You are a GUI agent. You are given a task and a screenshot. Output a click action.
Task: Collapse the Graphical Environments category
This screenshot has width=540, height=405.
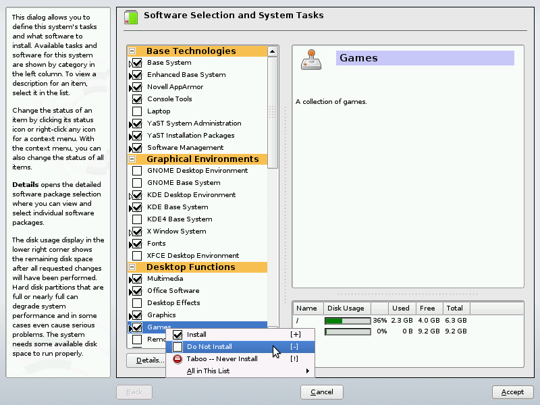pos(132,159)
